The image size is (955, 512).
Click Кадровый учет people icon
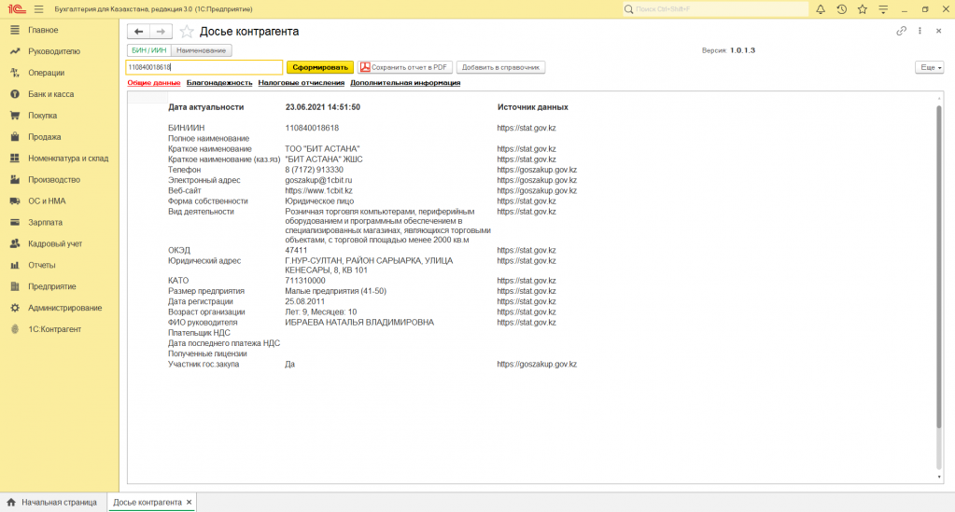(x=15, y=243)
